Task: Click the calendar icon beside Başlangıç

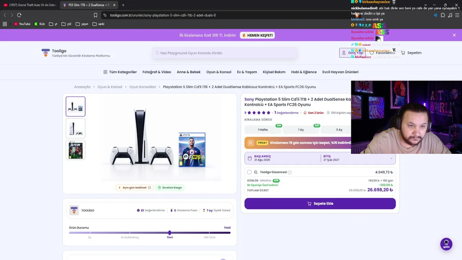Action: (x=249, y=158)
